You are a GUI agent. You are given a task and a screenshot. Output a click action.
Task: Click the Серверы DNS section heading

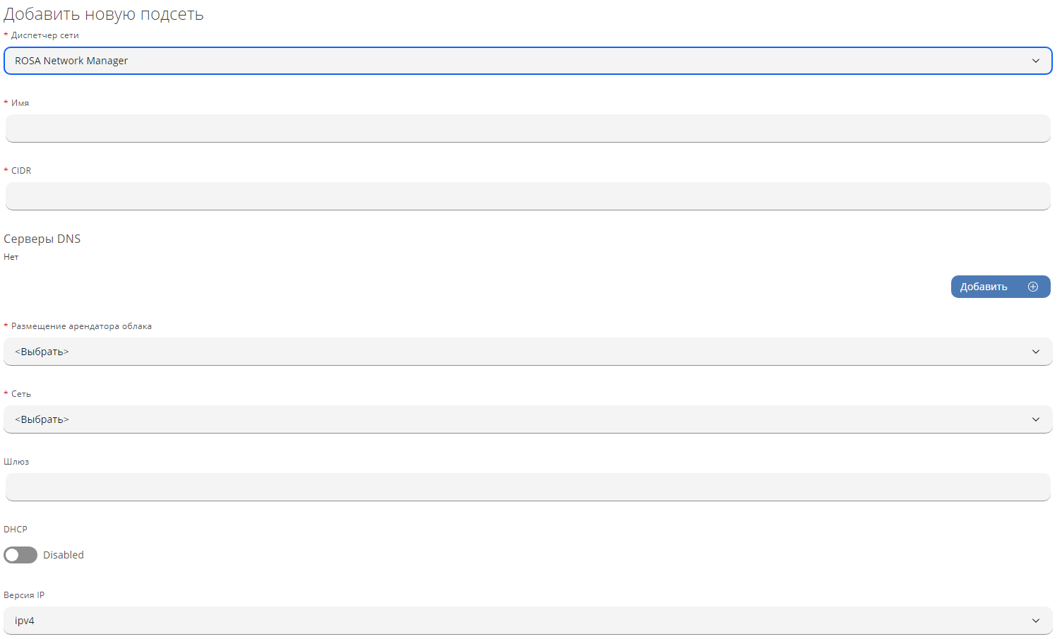42,239
